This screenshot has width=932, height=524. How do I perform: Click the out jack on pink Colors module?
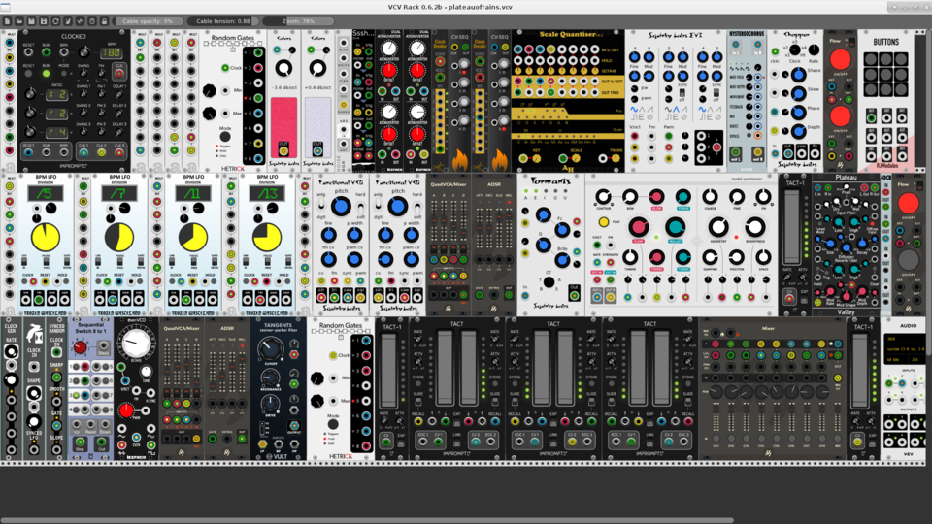(x=283, y=151)
